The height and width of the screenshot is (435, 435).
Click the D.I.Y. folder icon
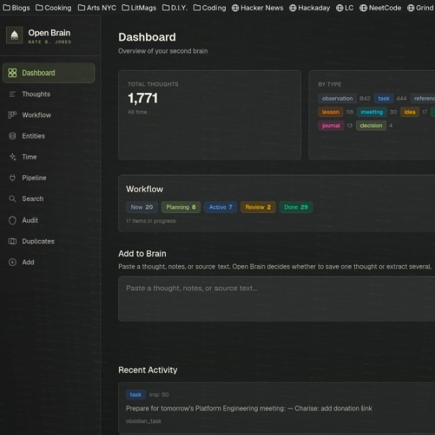[166, 7]
